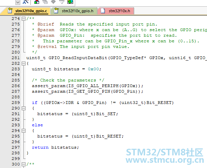The image size is (207, 168).
Task: Click the 'if ((GPIOx->IDR & GPIO_Pin)' condition line
Action: tap(103, 103)
